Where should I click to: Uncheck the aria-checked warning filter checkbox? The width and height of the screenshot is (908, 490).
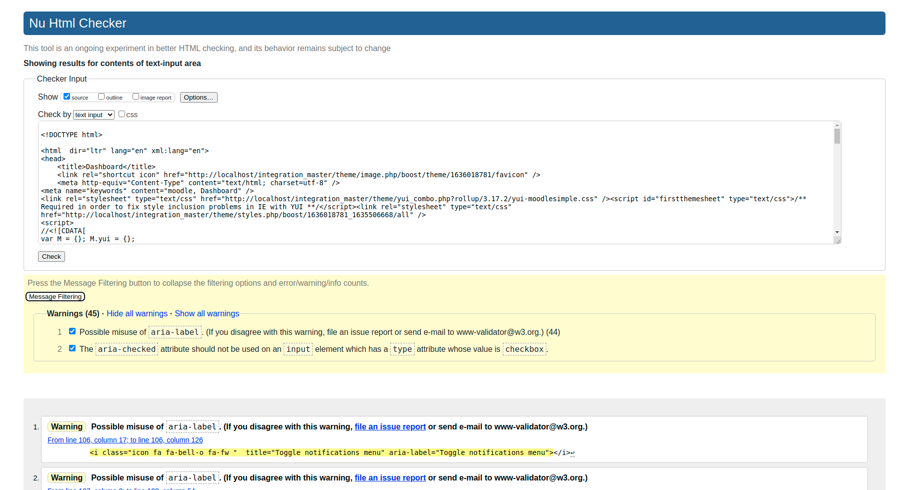[x=72, y=348]
